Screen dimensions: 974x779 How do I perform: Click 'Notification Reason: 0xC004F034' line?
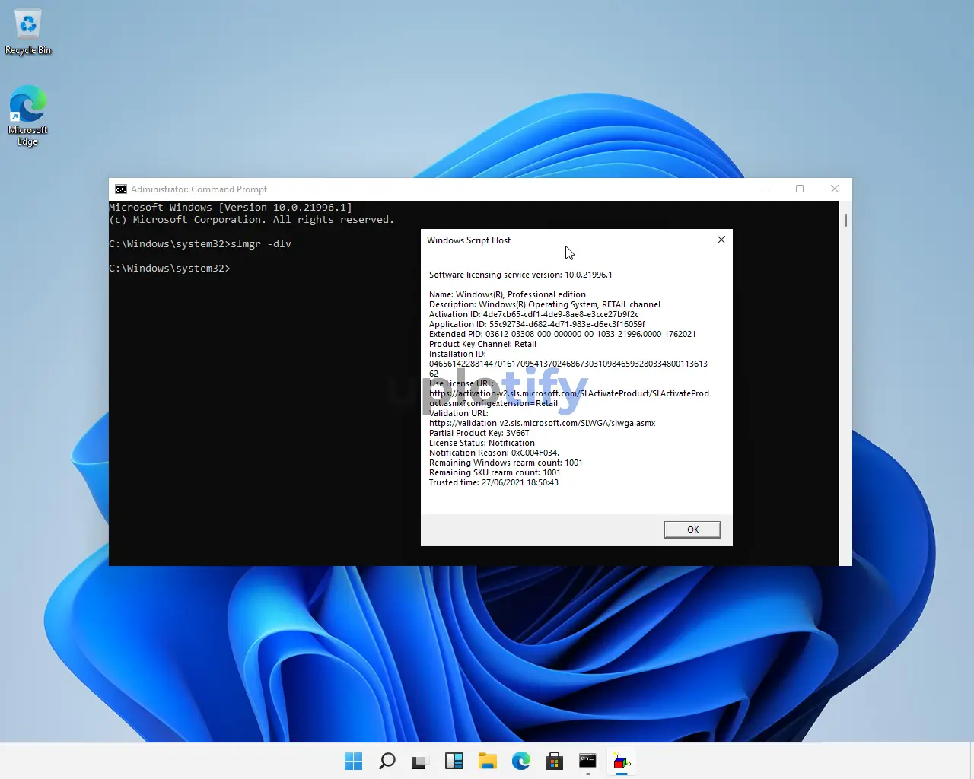point(494,453)
